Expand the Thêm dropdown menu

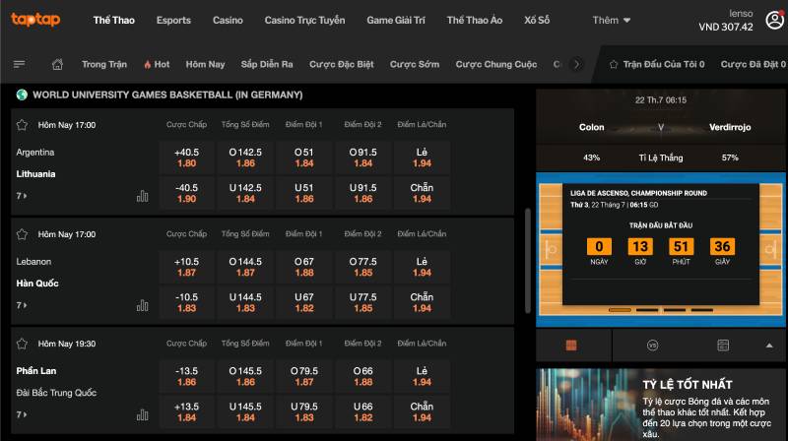click(x=612, y=20)
